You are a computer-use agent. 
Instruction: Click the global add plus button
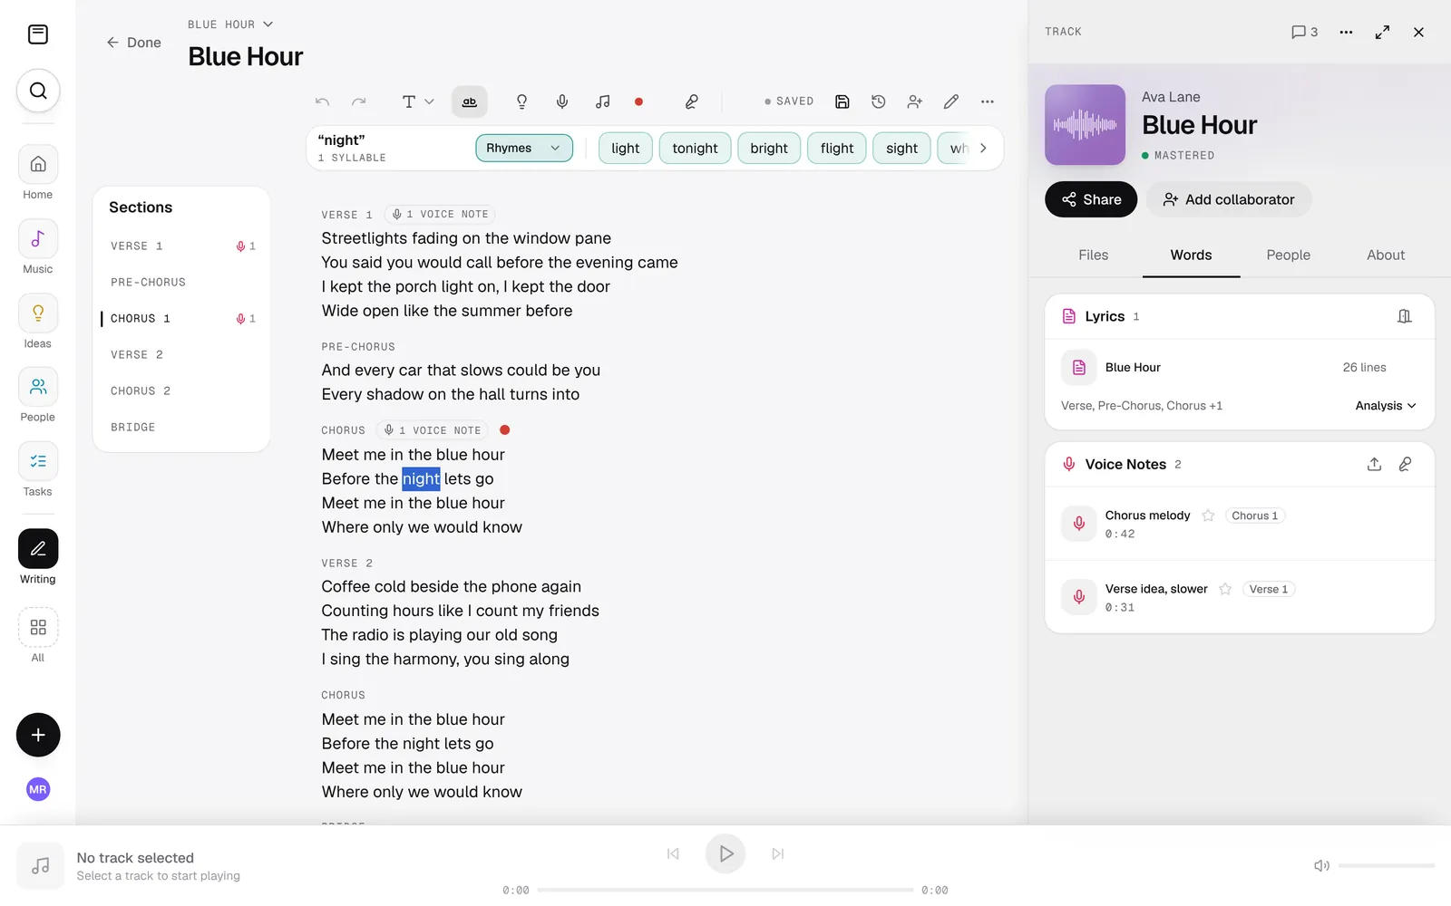[x=38, y=735]
